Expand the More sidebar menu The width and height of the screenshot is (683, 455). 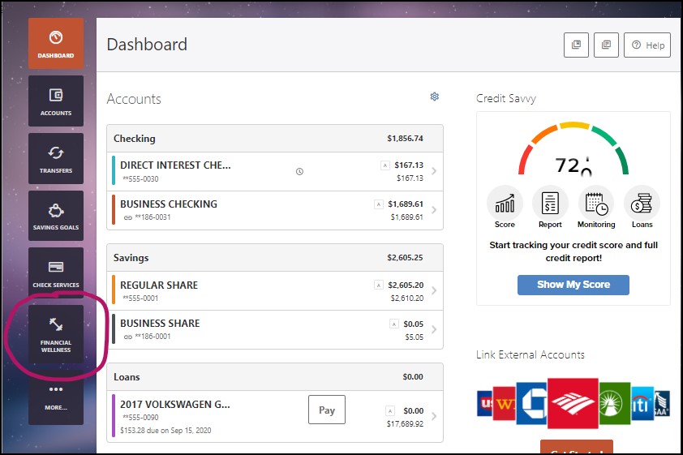(x=55, y=397)
